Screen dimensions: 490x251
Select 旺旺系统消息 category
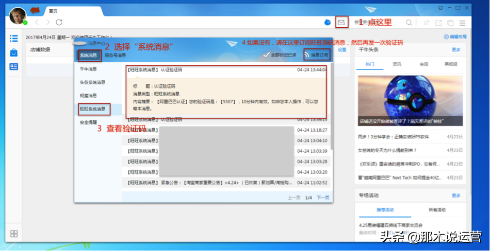point(98,109)
